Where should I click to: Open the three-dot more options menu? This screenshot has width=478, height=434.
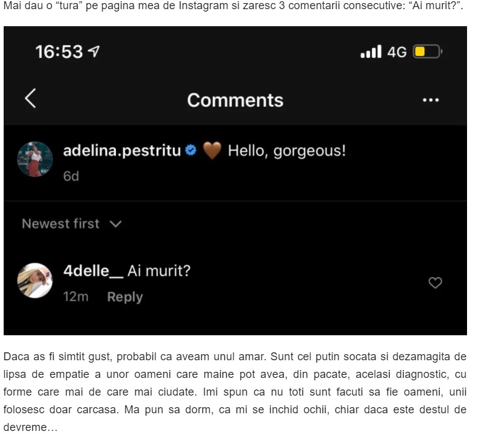[430, 101]
